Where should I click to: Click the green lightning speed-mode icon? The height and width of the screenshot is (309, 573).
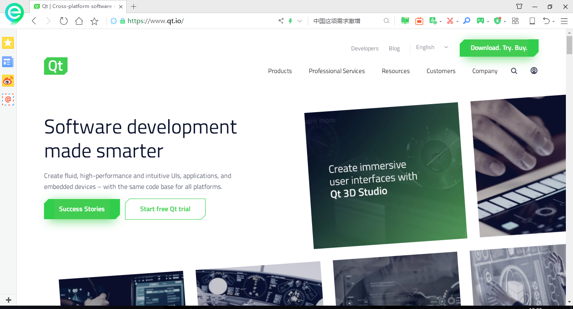click(290, 21)
